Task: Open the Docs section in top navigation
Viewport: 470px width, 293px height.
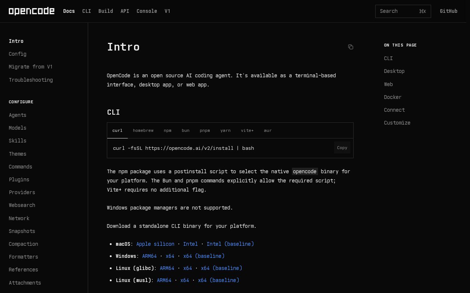Action: tap(69, 11)
